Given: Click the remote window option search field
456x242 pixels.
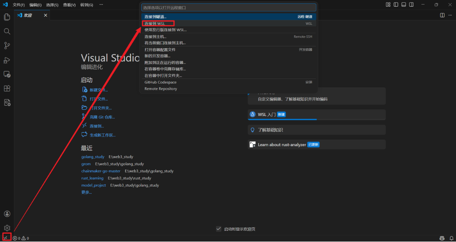Looking at the screenshot, I should (229, 8).
